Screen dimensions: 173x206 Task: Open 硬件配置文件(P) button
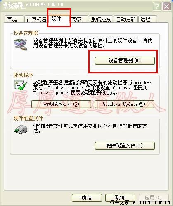pyautogui.click(x=125, y=145)
